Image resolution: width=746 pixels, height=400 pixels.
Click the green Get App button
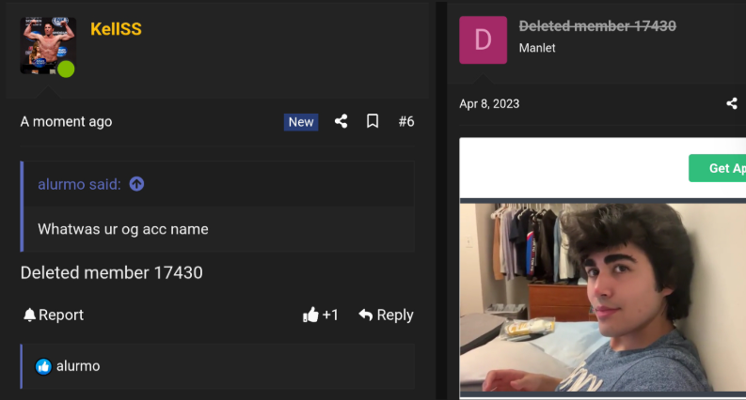(717, 168)
